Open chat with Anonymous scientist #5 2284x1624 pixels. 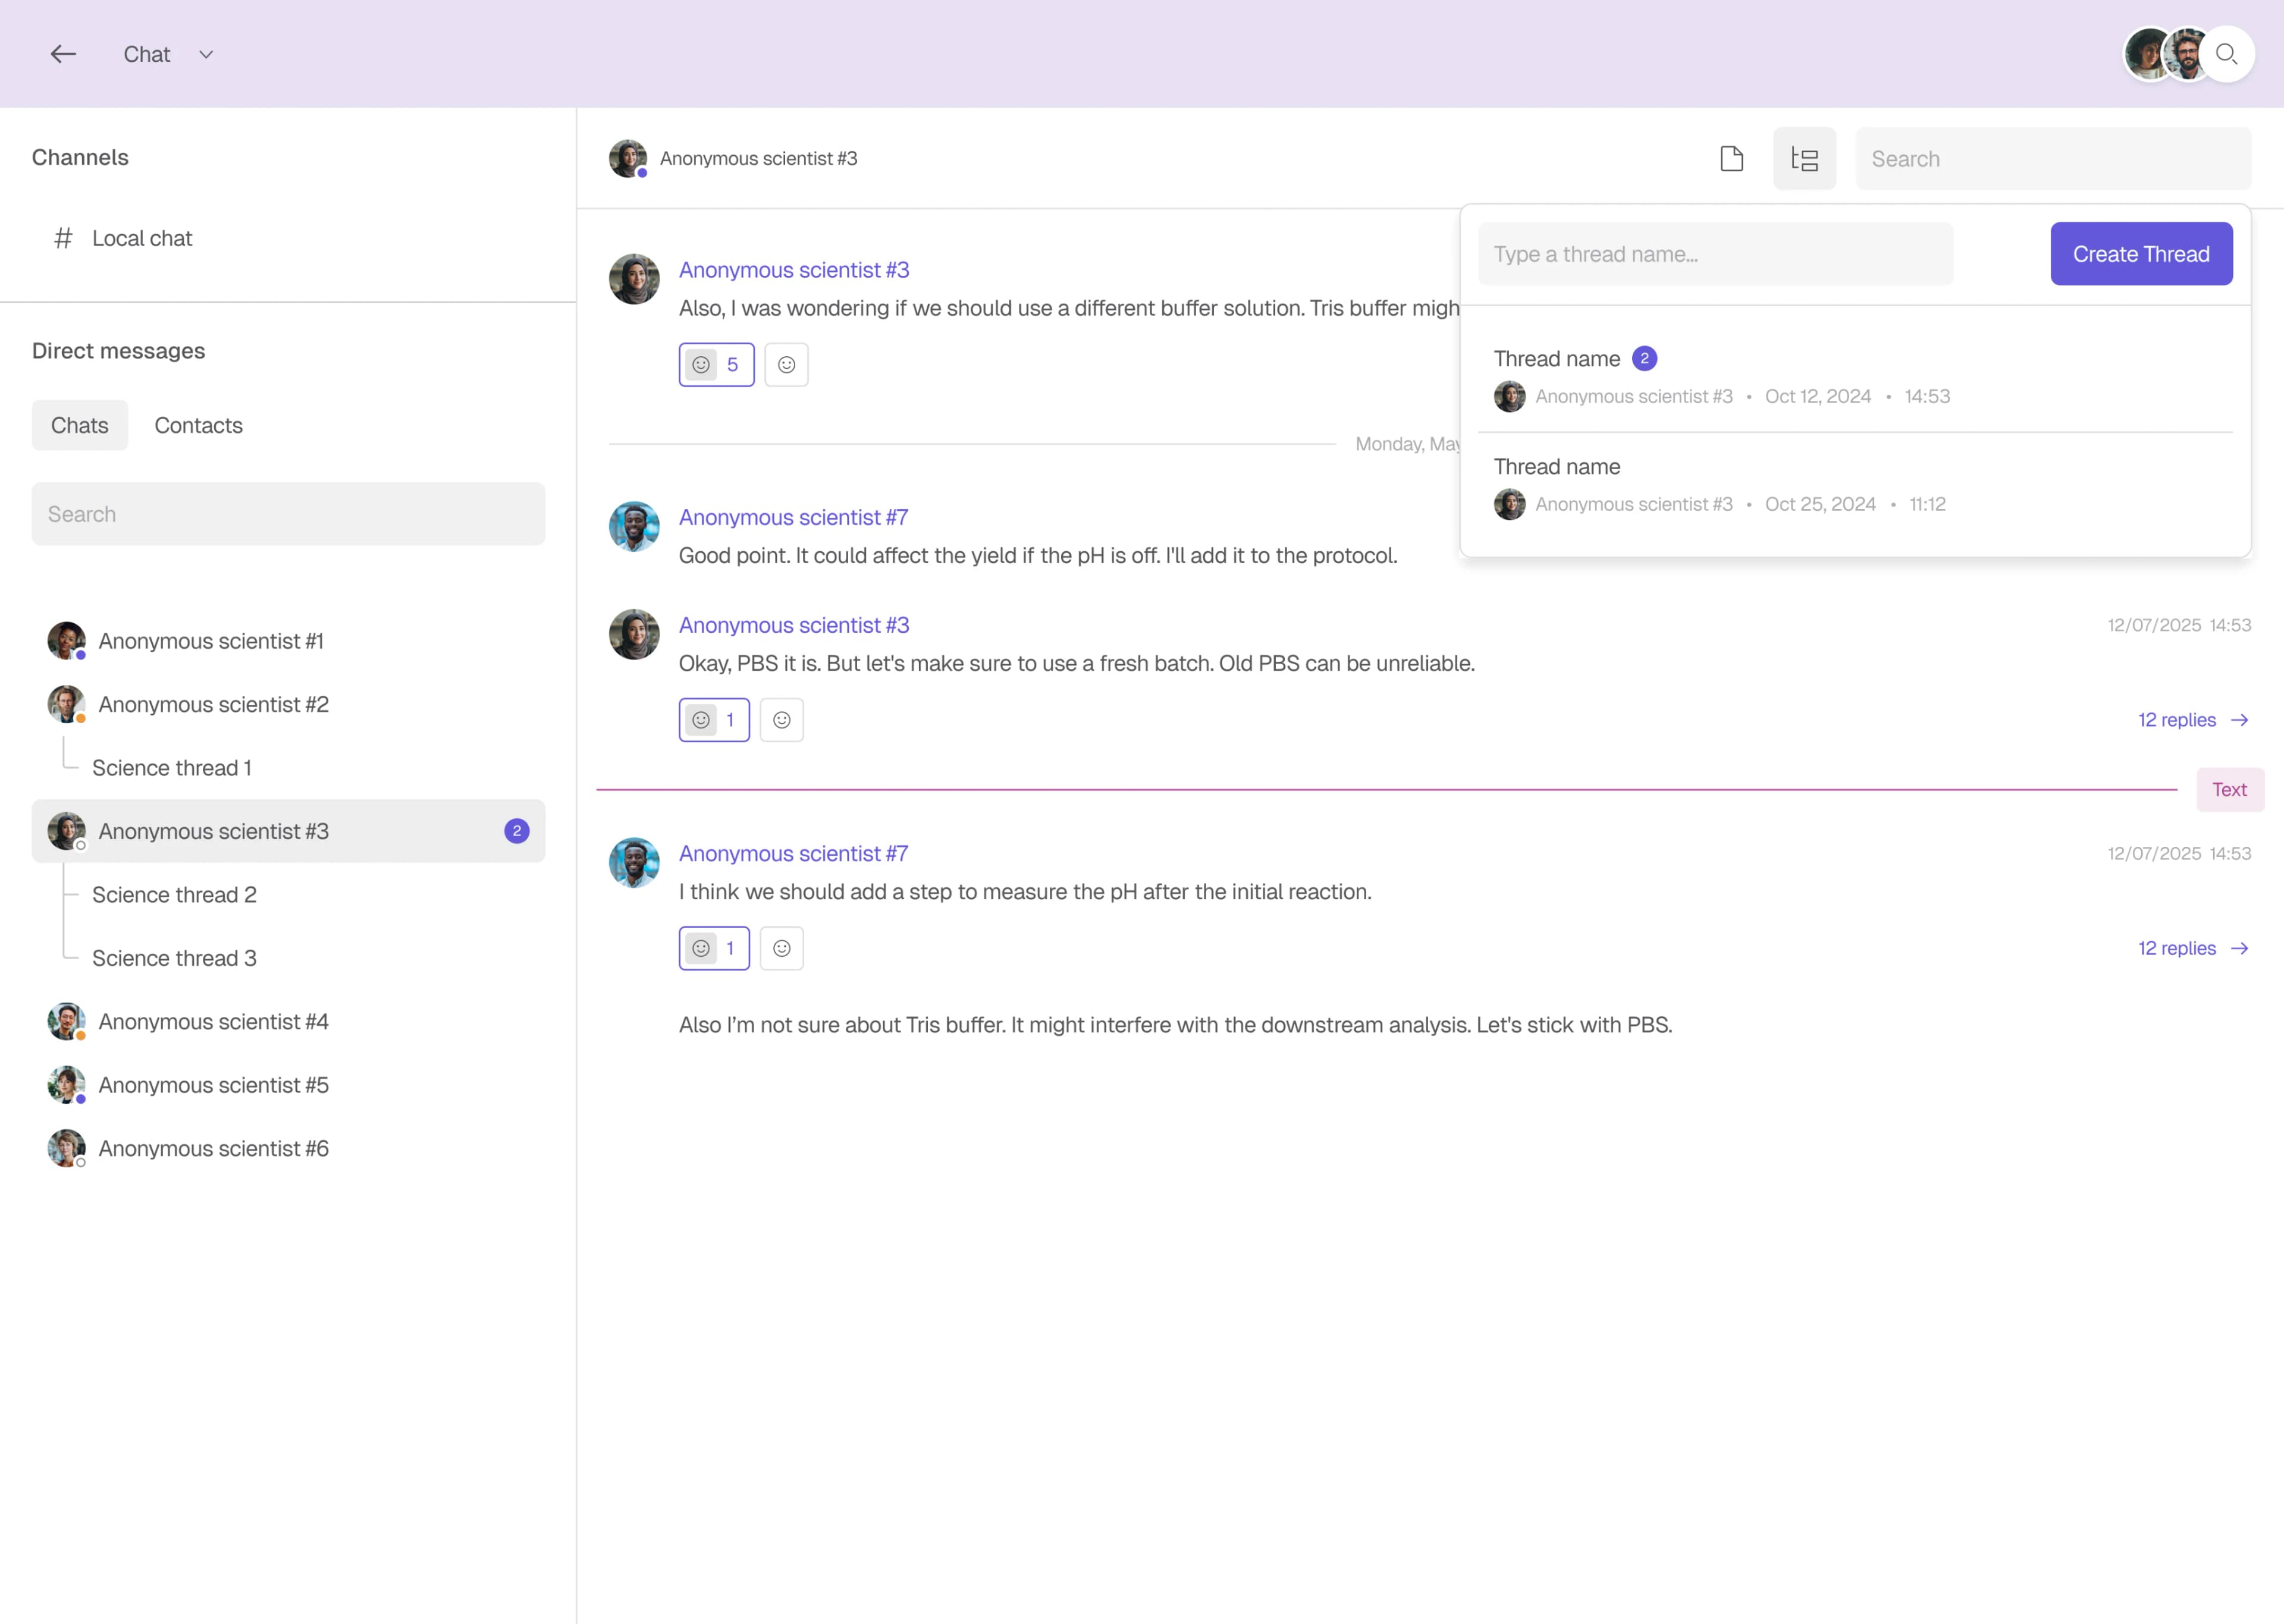[288, 1085]
